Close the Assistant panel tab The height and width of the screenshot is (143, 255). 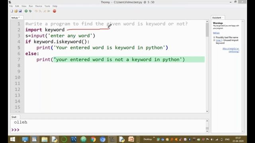point(223,17)
